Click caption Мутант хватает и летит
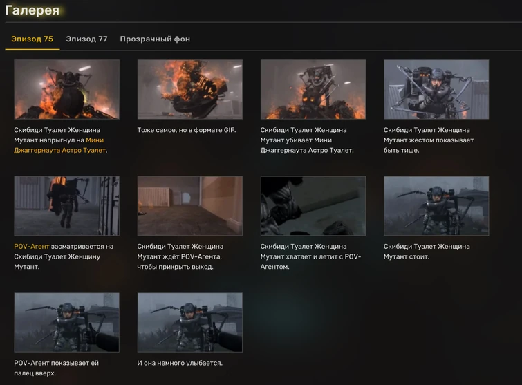522x385 pixels. point(310,256)
